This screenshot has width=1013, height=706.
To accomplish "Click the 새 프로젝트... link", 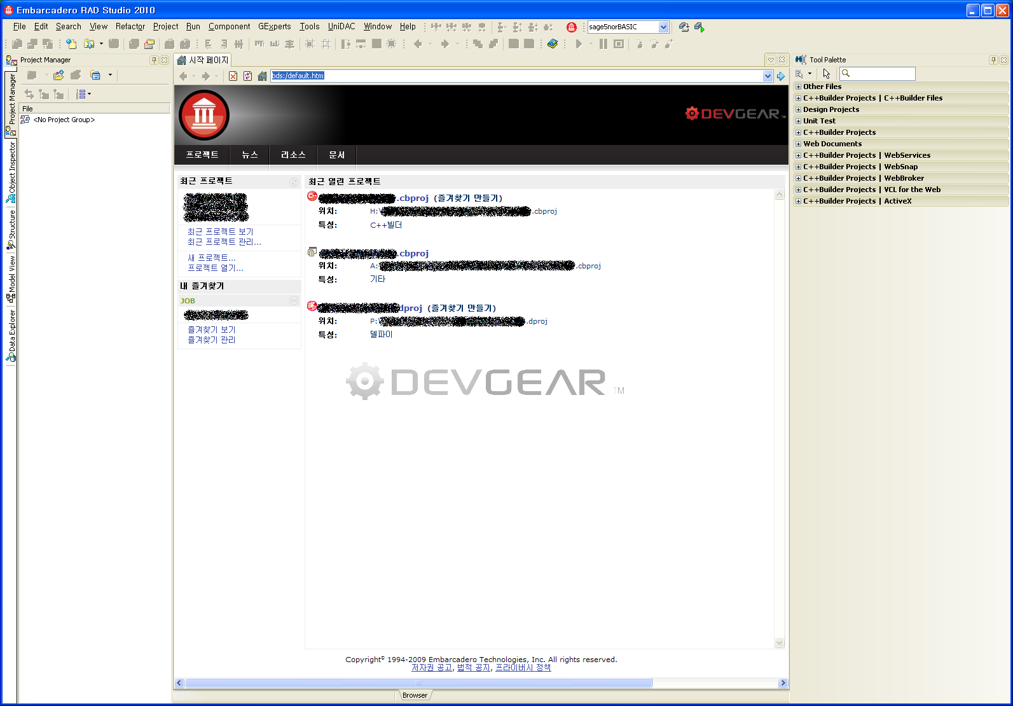I will point(211,258).
